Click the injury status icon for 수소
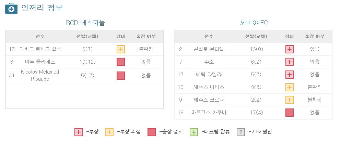Screen dimensions: 341x142 click(290, 62)
